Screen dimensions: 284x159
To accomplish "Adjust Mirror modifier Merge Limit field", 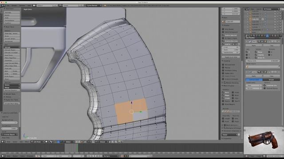I will [263, 61].
